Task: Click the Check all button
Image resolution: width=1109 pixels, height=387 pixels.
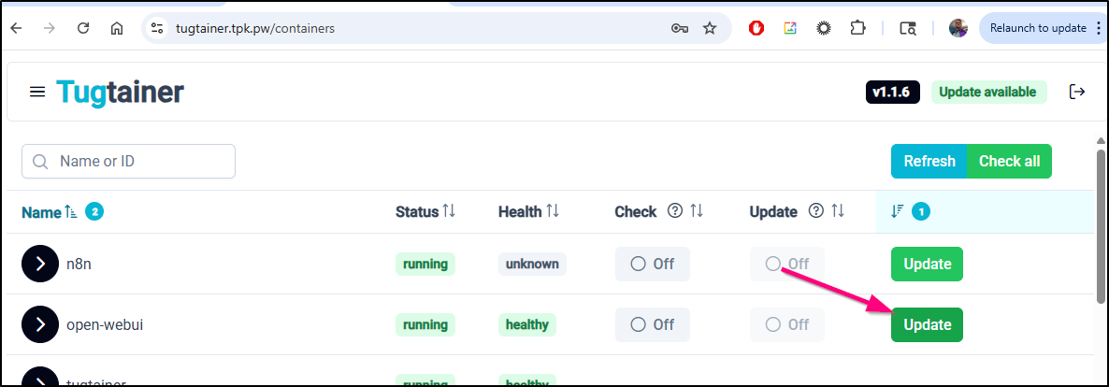Action: [1009, 161]
